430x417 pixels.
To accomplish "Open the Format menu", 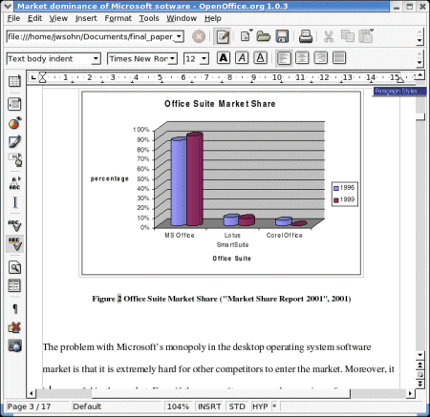I will click(118, 18).
